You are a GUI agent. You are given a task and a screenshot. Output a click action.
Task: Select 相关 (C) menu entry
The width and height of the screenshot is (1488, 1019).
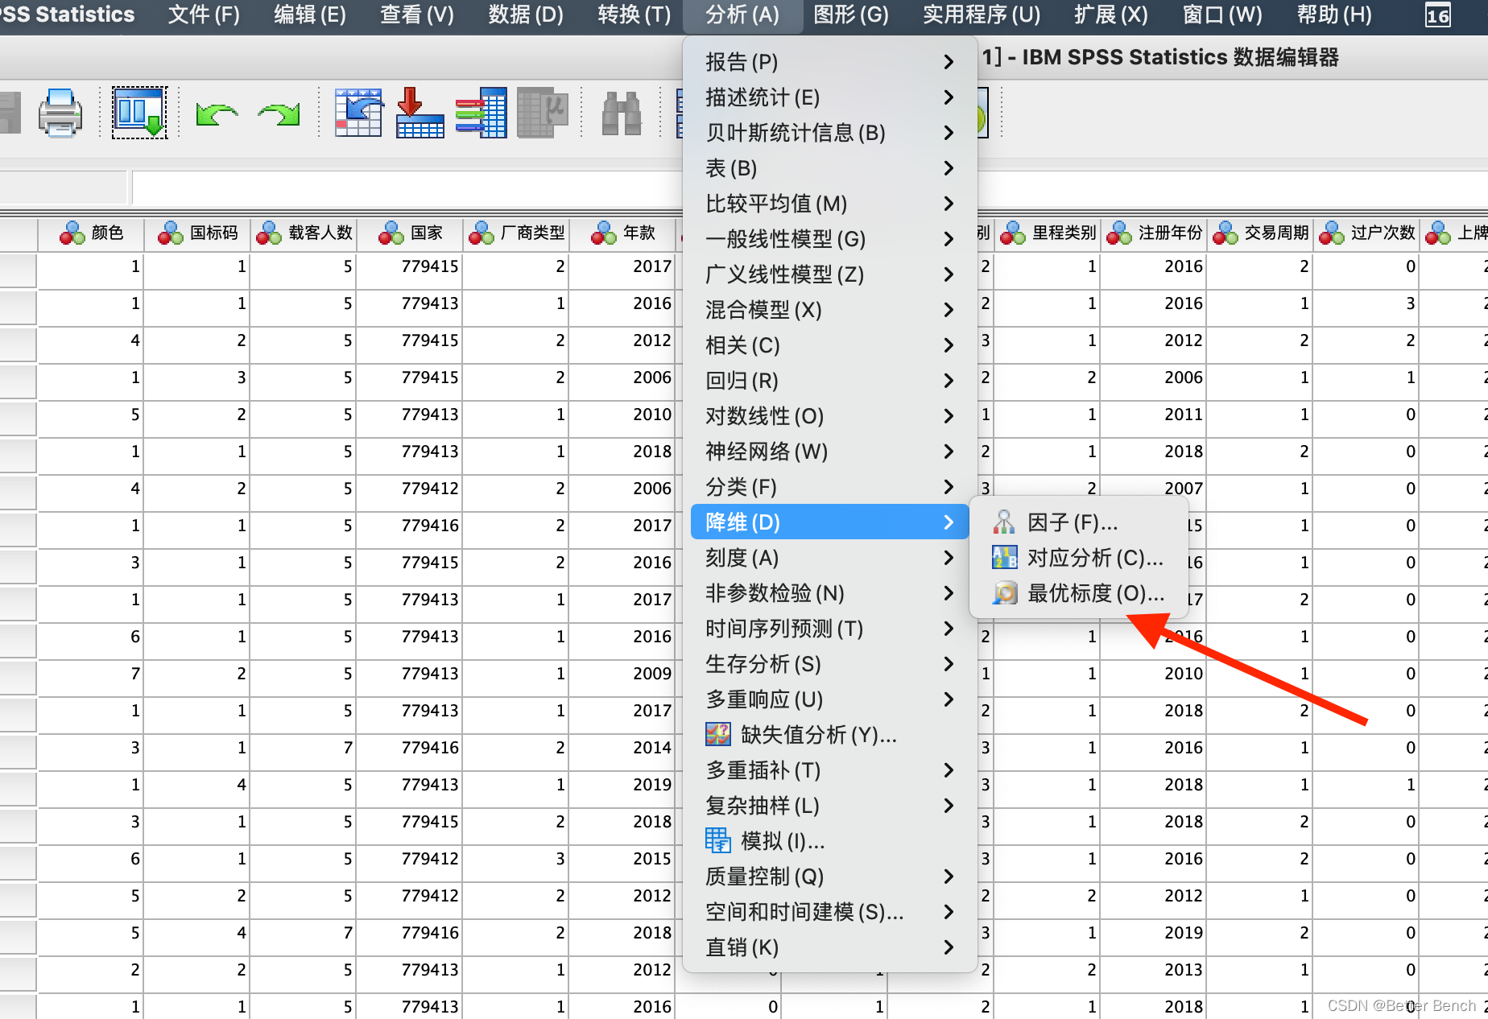pos(829,345)
